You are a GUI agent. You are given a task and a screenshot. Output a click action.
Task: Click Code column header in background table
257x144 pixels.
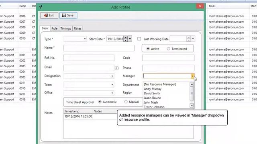coord(22,6)
